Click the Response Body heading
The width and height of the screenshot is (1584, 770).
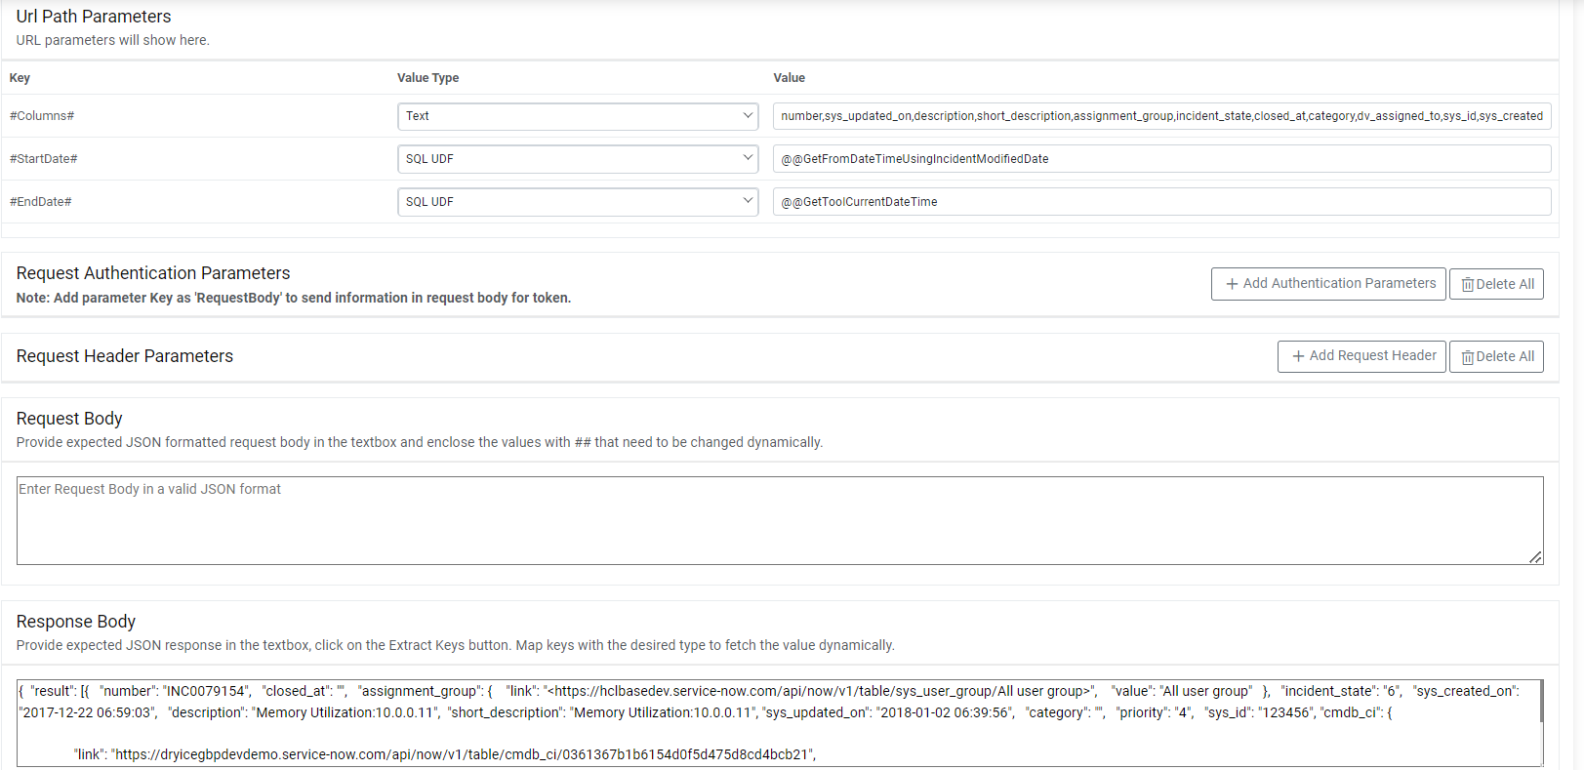tap(76, 622)
